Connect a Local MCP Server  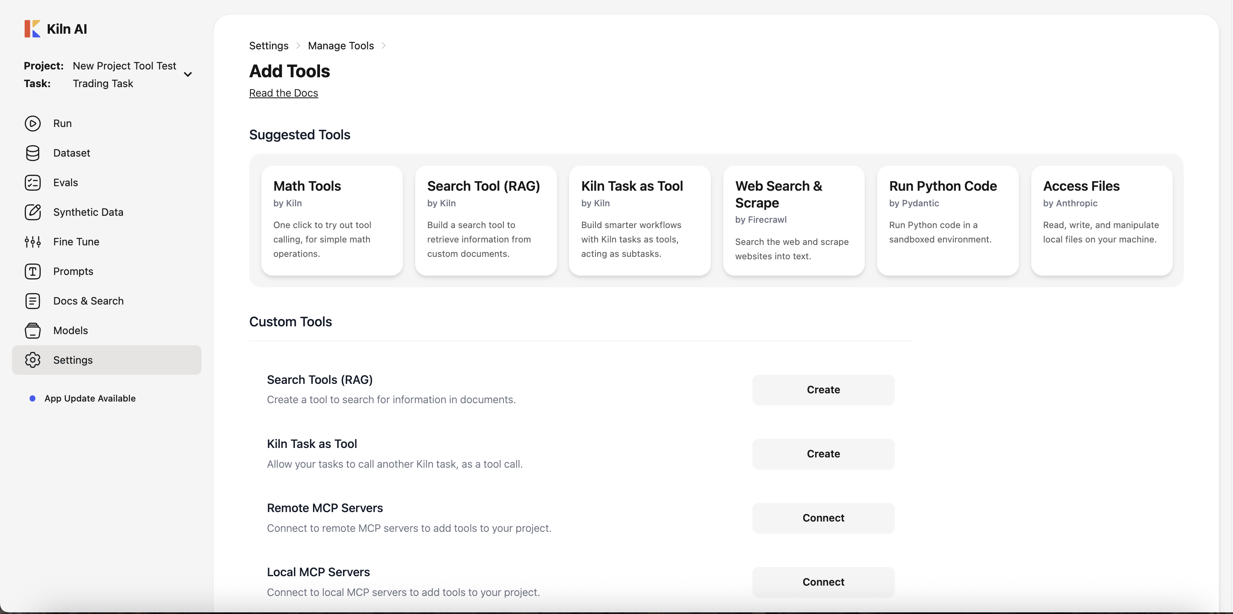(x=823, y=582)
